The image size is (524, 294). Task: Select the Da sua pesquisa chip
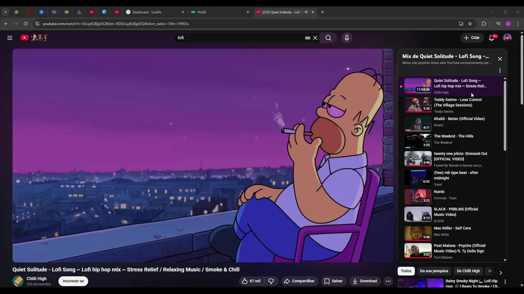(x=434, y=271)
